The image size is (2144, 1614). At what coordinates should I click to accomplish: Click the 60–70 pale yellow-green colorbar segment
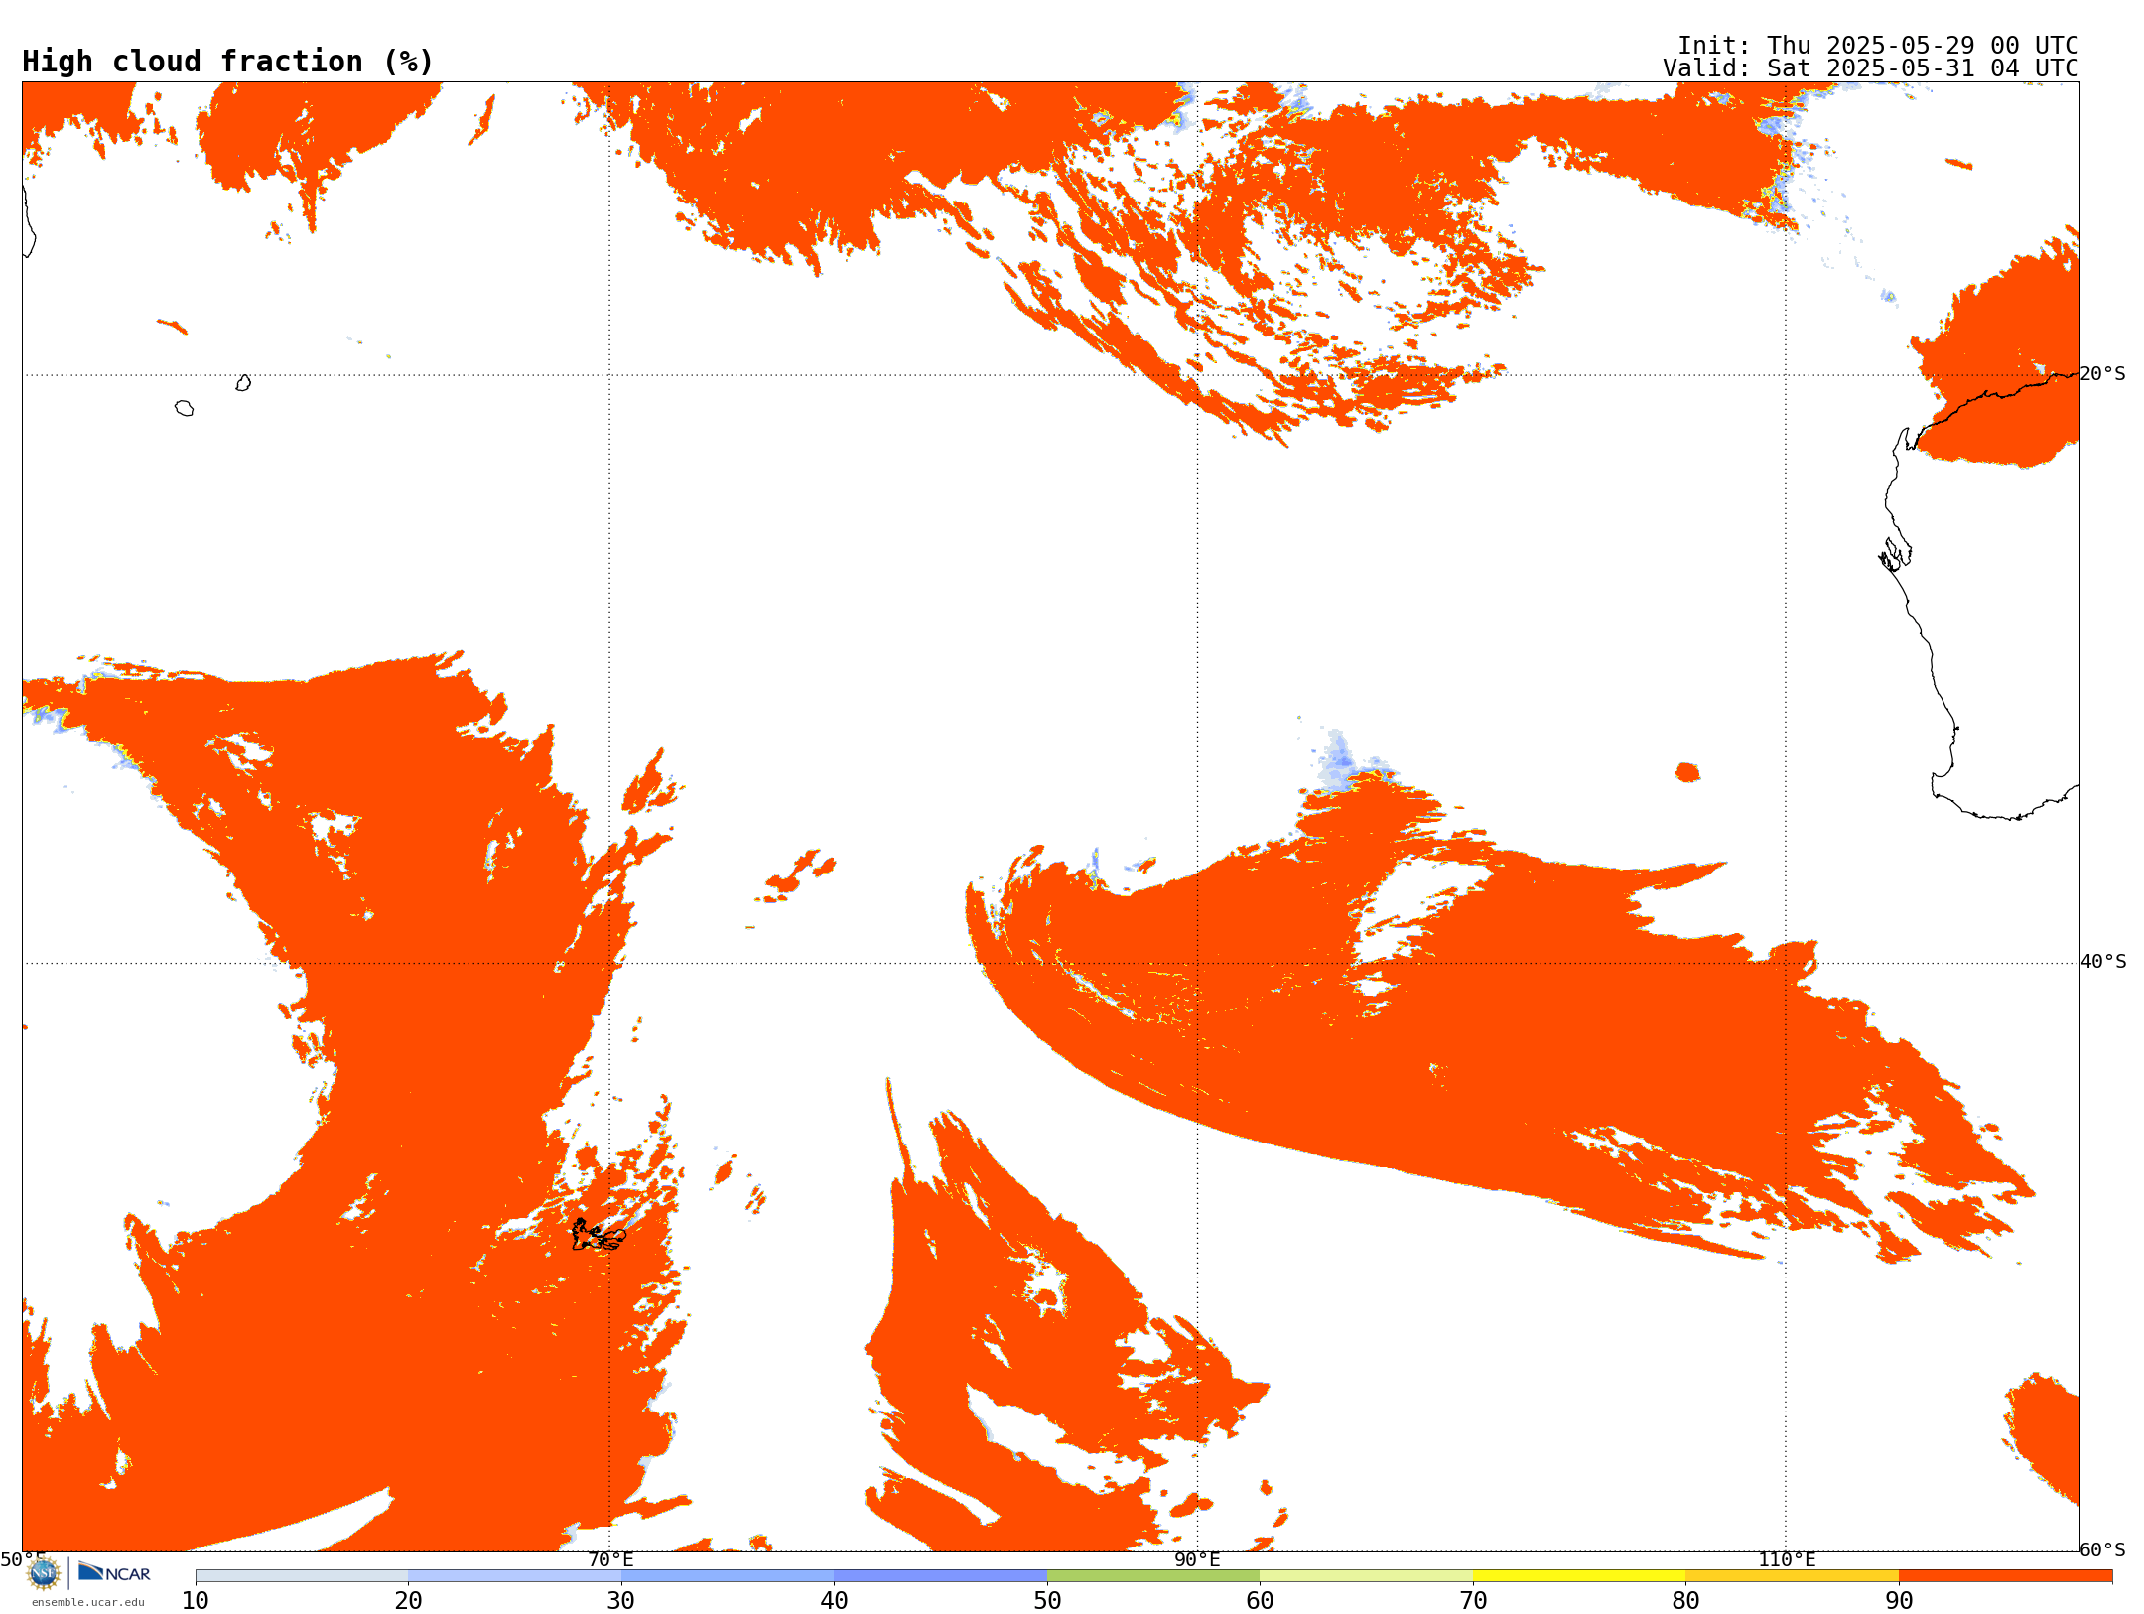[1366, 1576]
